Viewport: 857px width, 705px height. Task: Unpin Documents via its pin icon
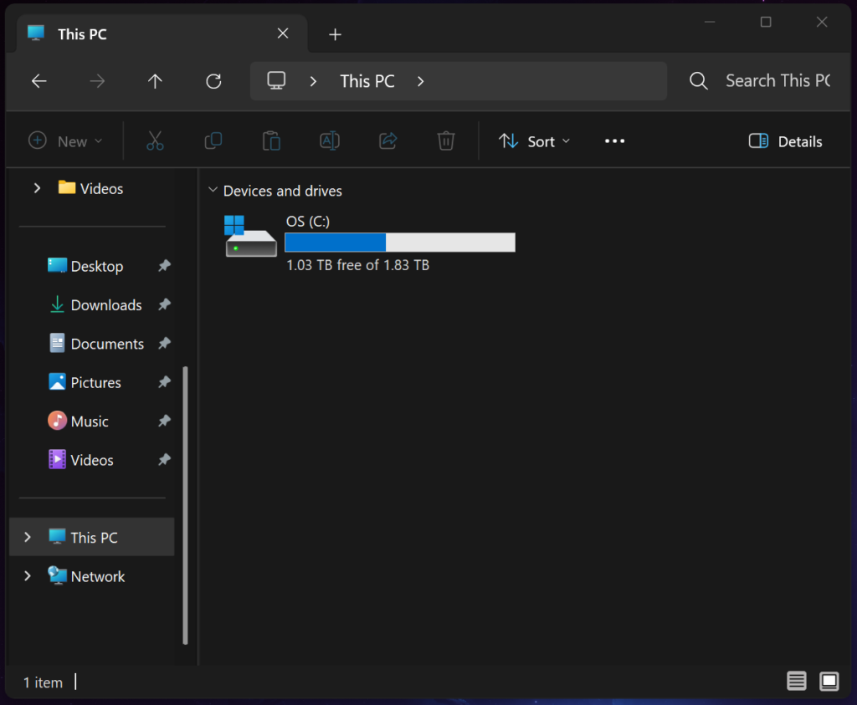tap(164, 344)
